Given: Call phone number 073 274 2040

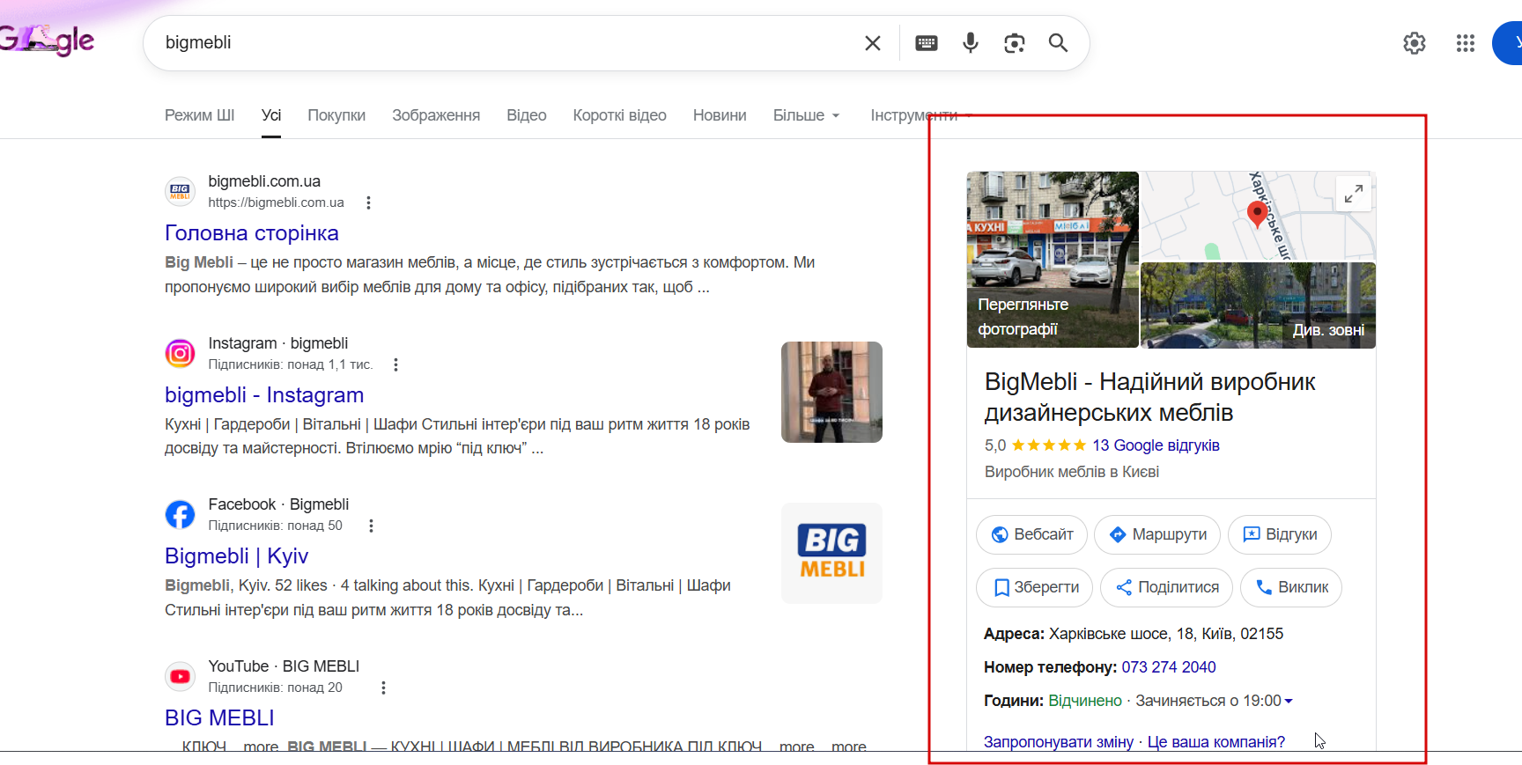Looking at the screenshot, I should pos(1169,667).
